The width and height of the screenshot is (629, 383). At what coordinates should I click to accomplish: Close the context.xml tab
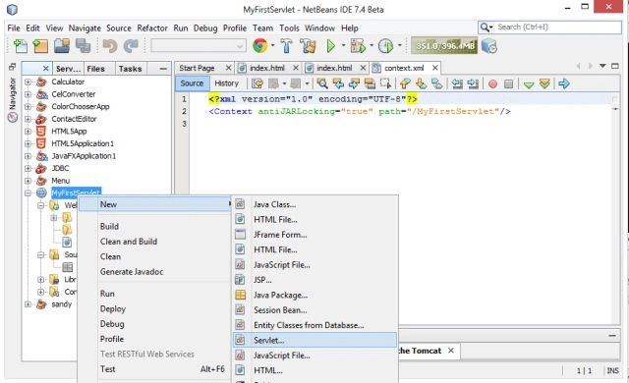tap(434, 68)
